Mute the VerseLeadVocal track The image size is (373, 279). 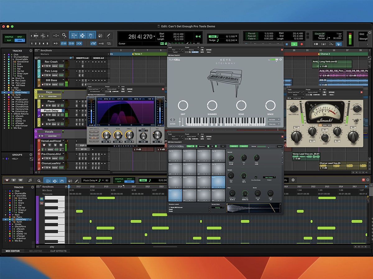pos(61,145)
